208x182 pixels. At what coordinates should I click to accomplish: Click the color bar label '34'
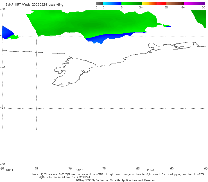tap(141, 7)
